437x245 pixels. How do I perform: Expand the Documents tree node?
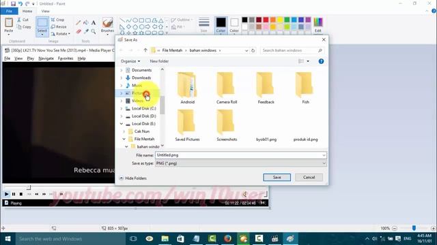(122, 70)
